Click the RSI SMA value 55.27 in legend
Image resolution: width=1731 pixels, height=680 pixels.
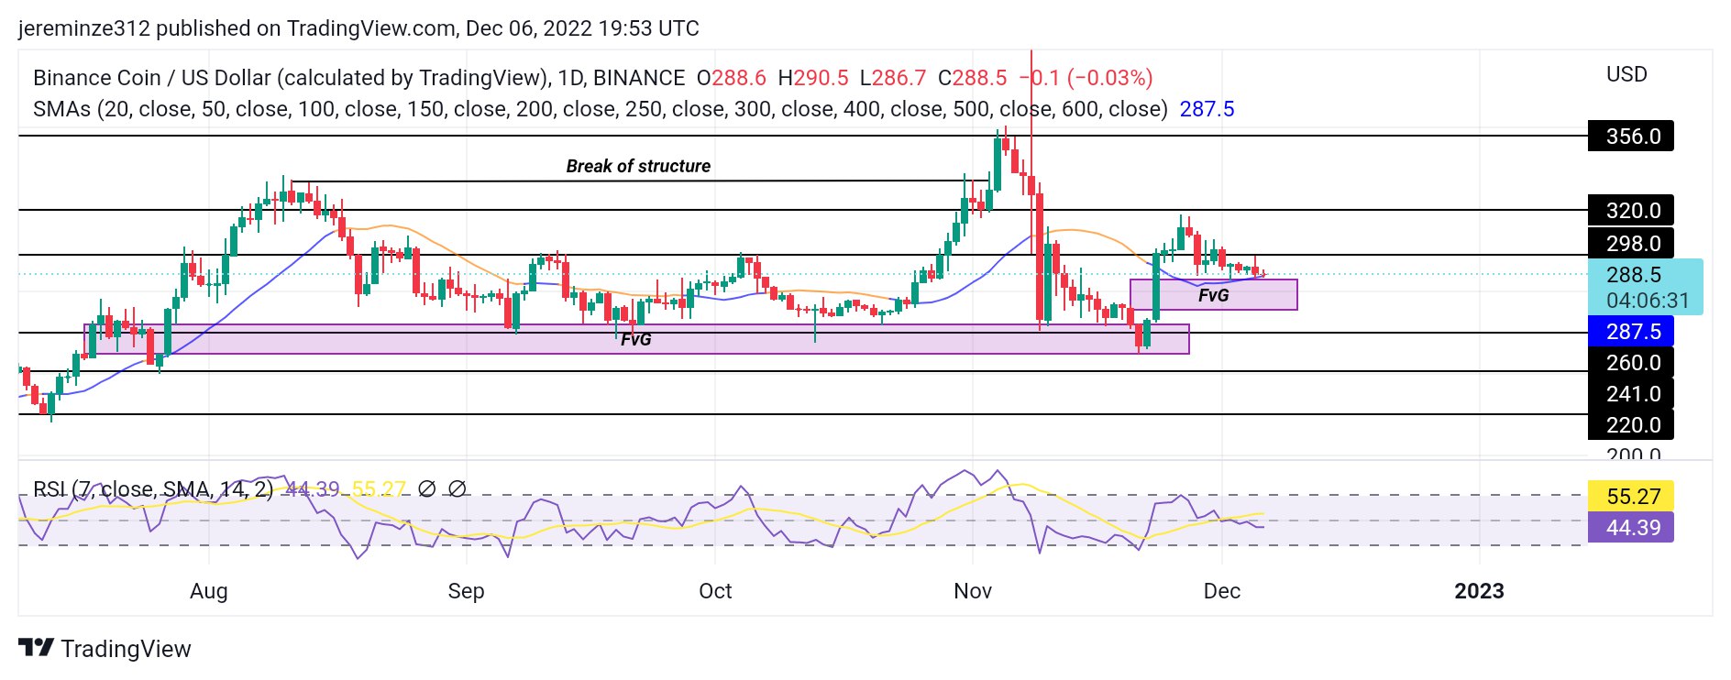coord(379,489)
